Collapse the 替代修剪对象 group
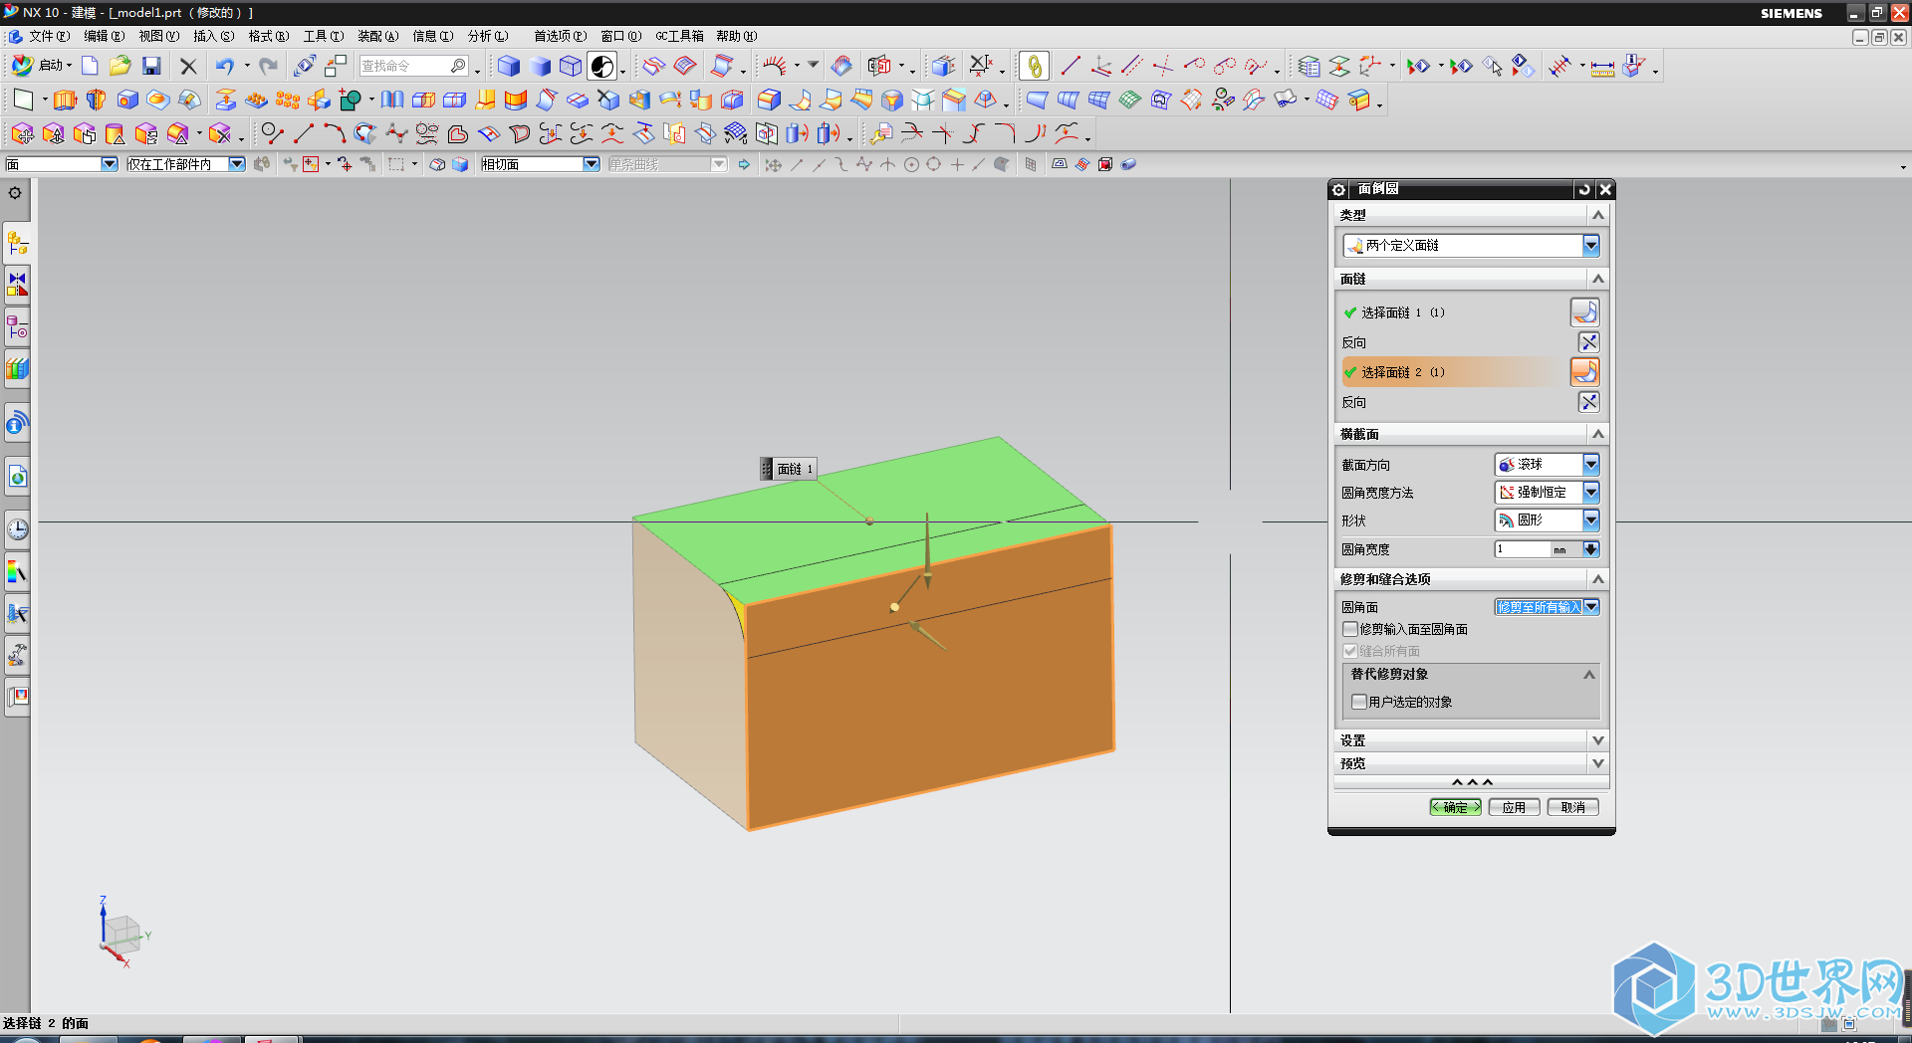The height and width of the screenshot is (1043, 1912). (1589, 675)
